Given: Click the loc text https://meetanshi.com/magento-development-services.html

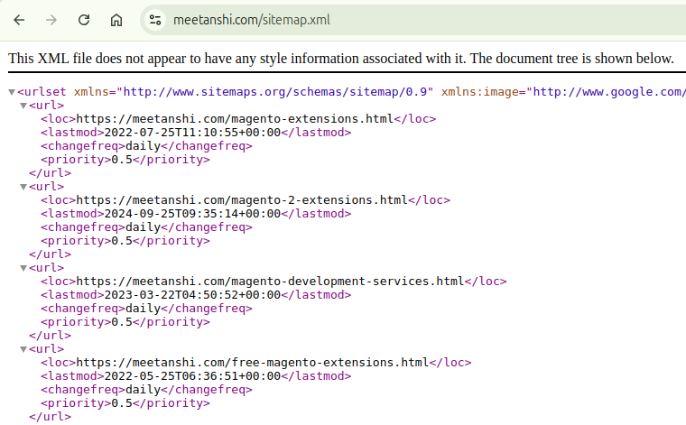Looking at the screenshot, I should coord(270,282).
